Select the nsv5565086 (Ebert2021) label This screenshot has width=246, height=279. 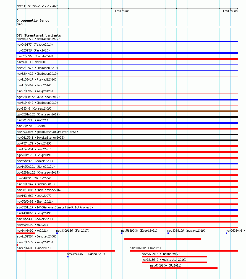tap(35, 201)
